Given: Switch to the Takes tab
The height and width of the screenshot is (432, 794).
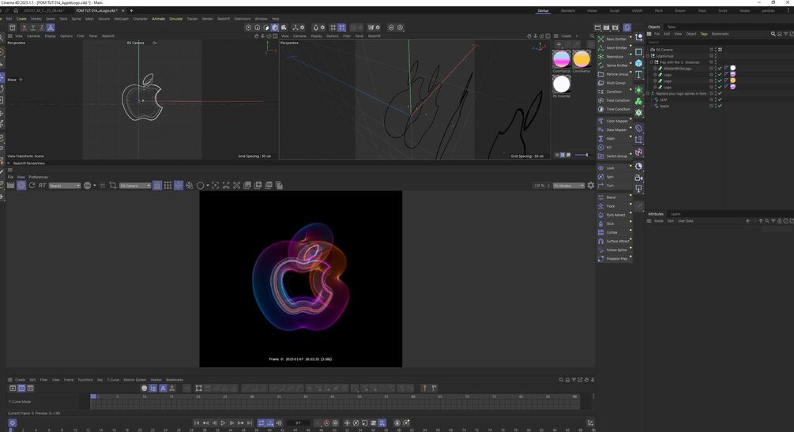Looking at the screenshot, I should click(672, 27).
